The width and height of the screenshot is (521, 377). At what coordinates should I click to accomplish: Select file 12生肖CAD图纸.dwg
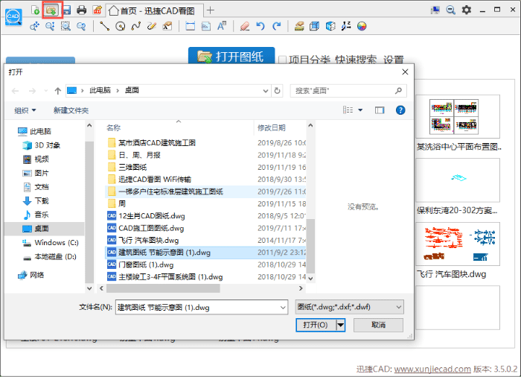152,216
